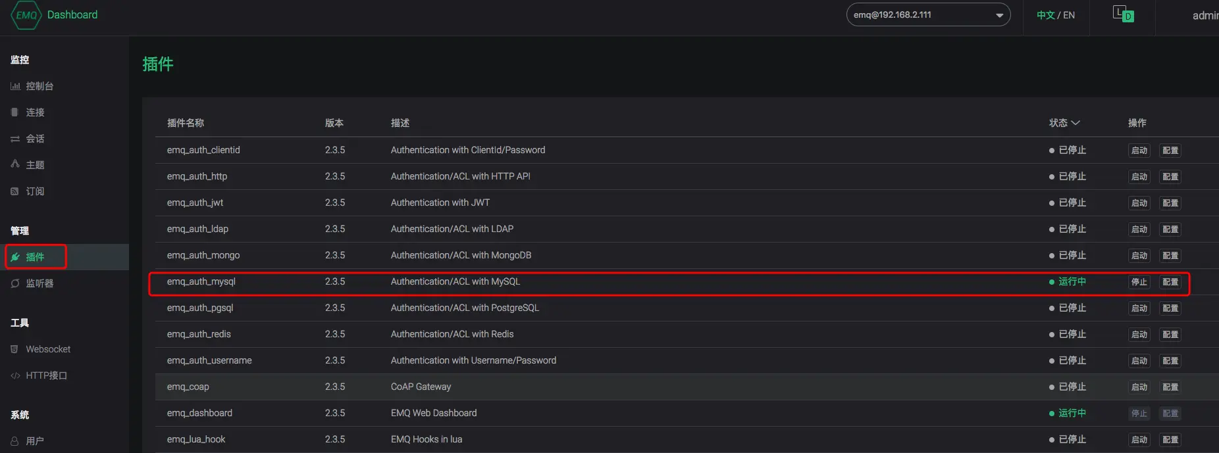Start the emq_auth_clientid plugin with 启动
The height and width of the screenshot is (453, 1219).
pyautogui.click(x=1139, y=151)
